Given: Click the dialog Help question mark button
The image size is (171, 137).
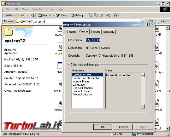Looking at the screenshot, I should pos(148,25).
